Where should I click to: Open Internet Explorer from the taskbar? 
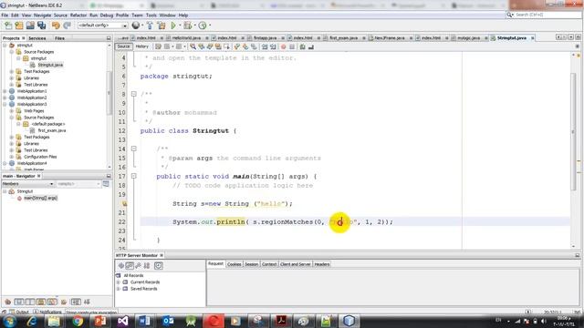tap(31, 321)
